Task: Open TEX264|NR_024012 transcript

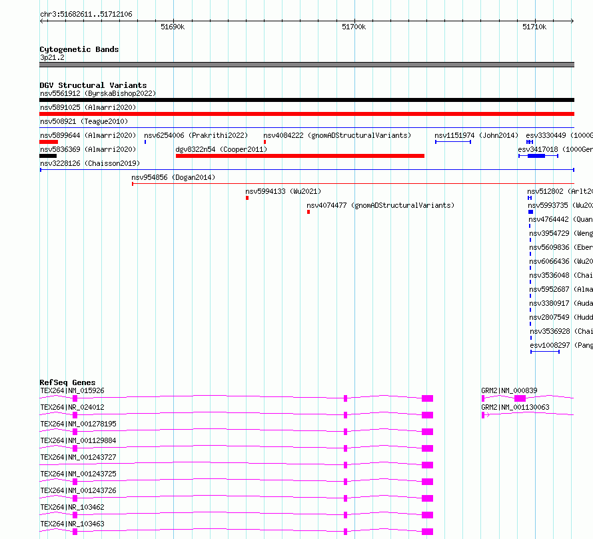Action: 72,407
